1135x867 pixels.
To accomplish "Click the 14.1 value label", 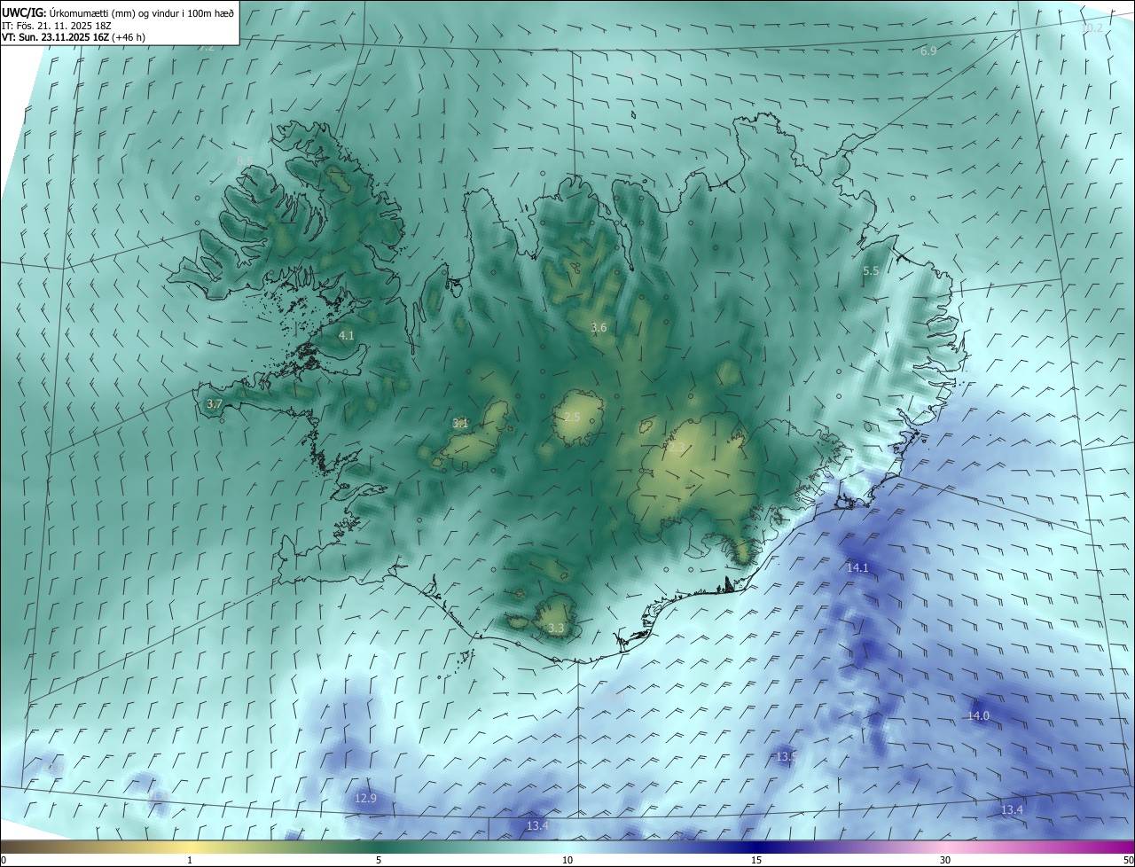I will (x=857, y=567).
